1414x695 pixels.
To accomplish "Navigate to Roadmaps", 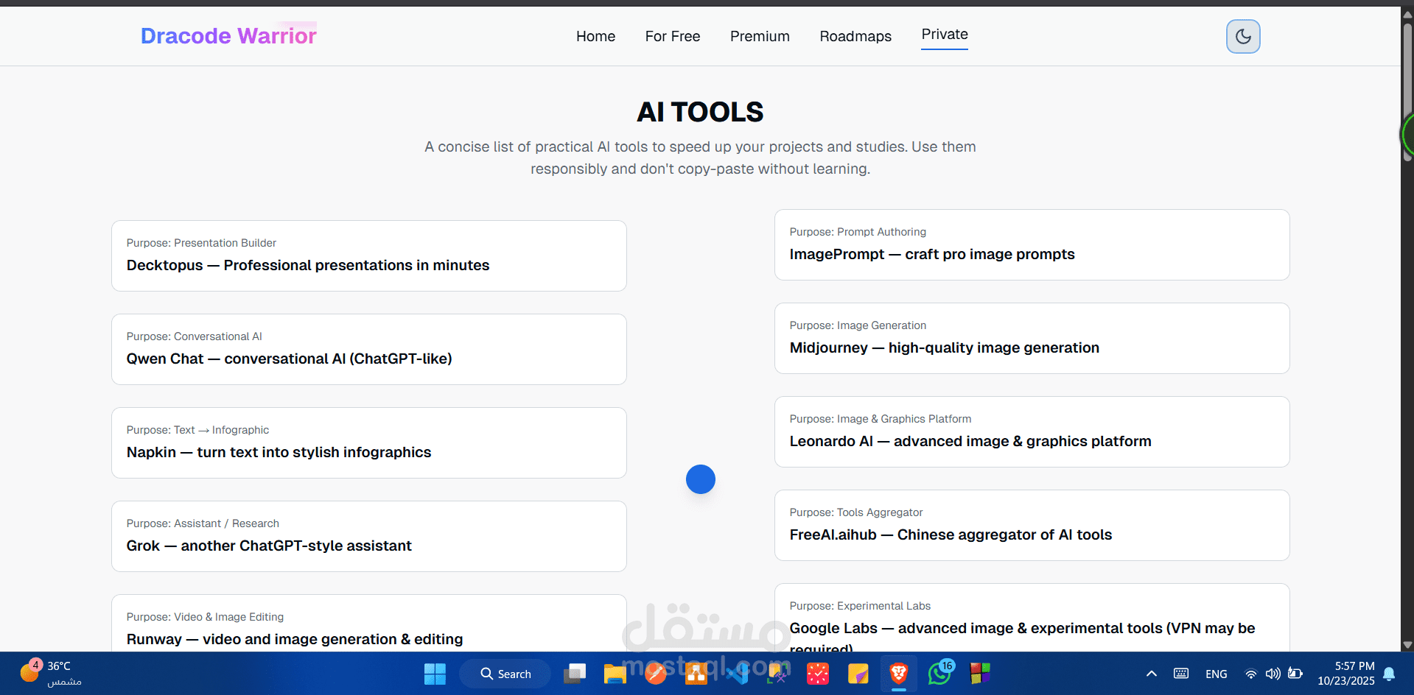I will point(855,36).
